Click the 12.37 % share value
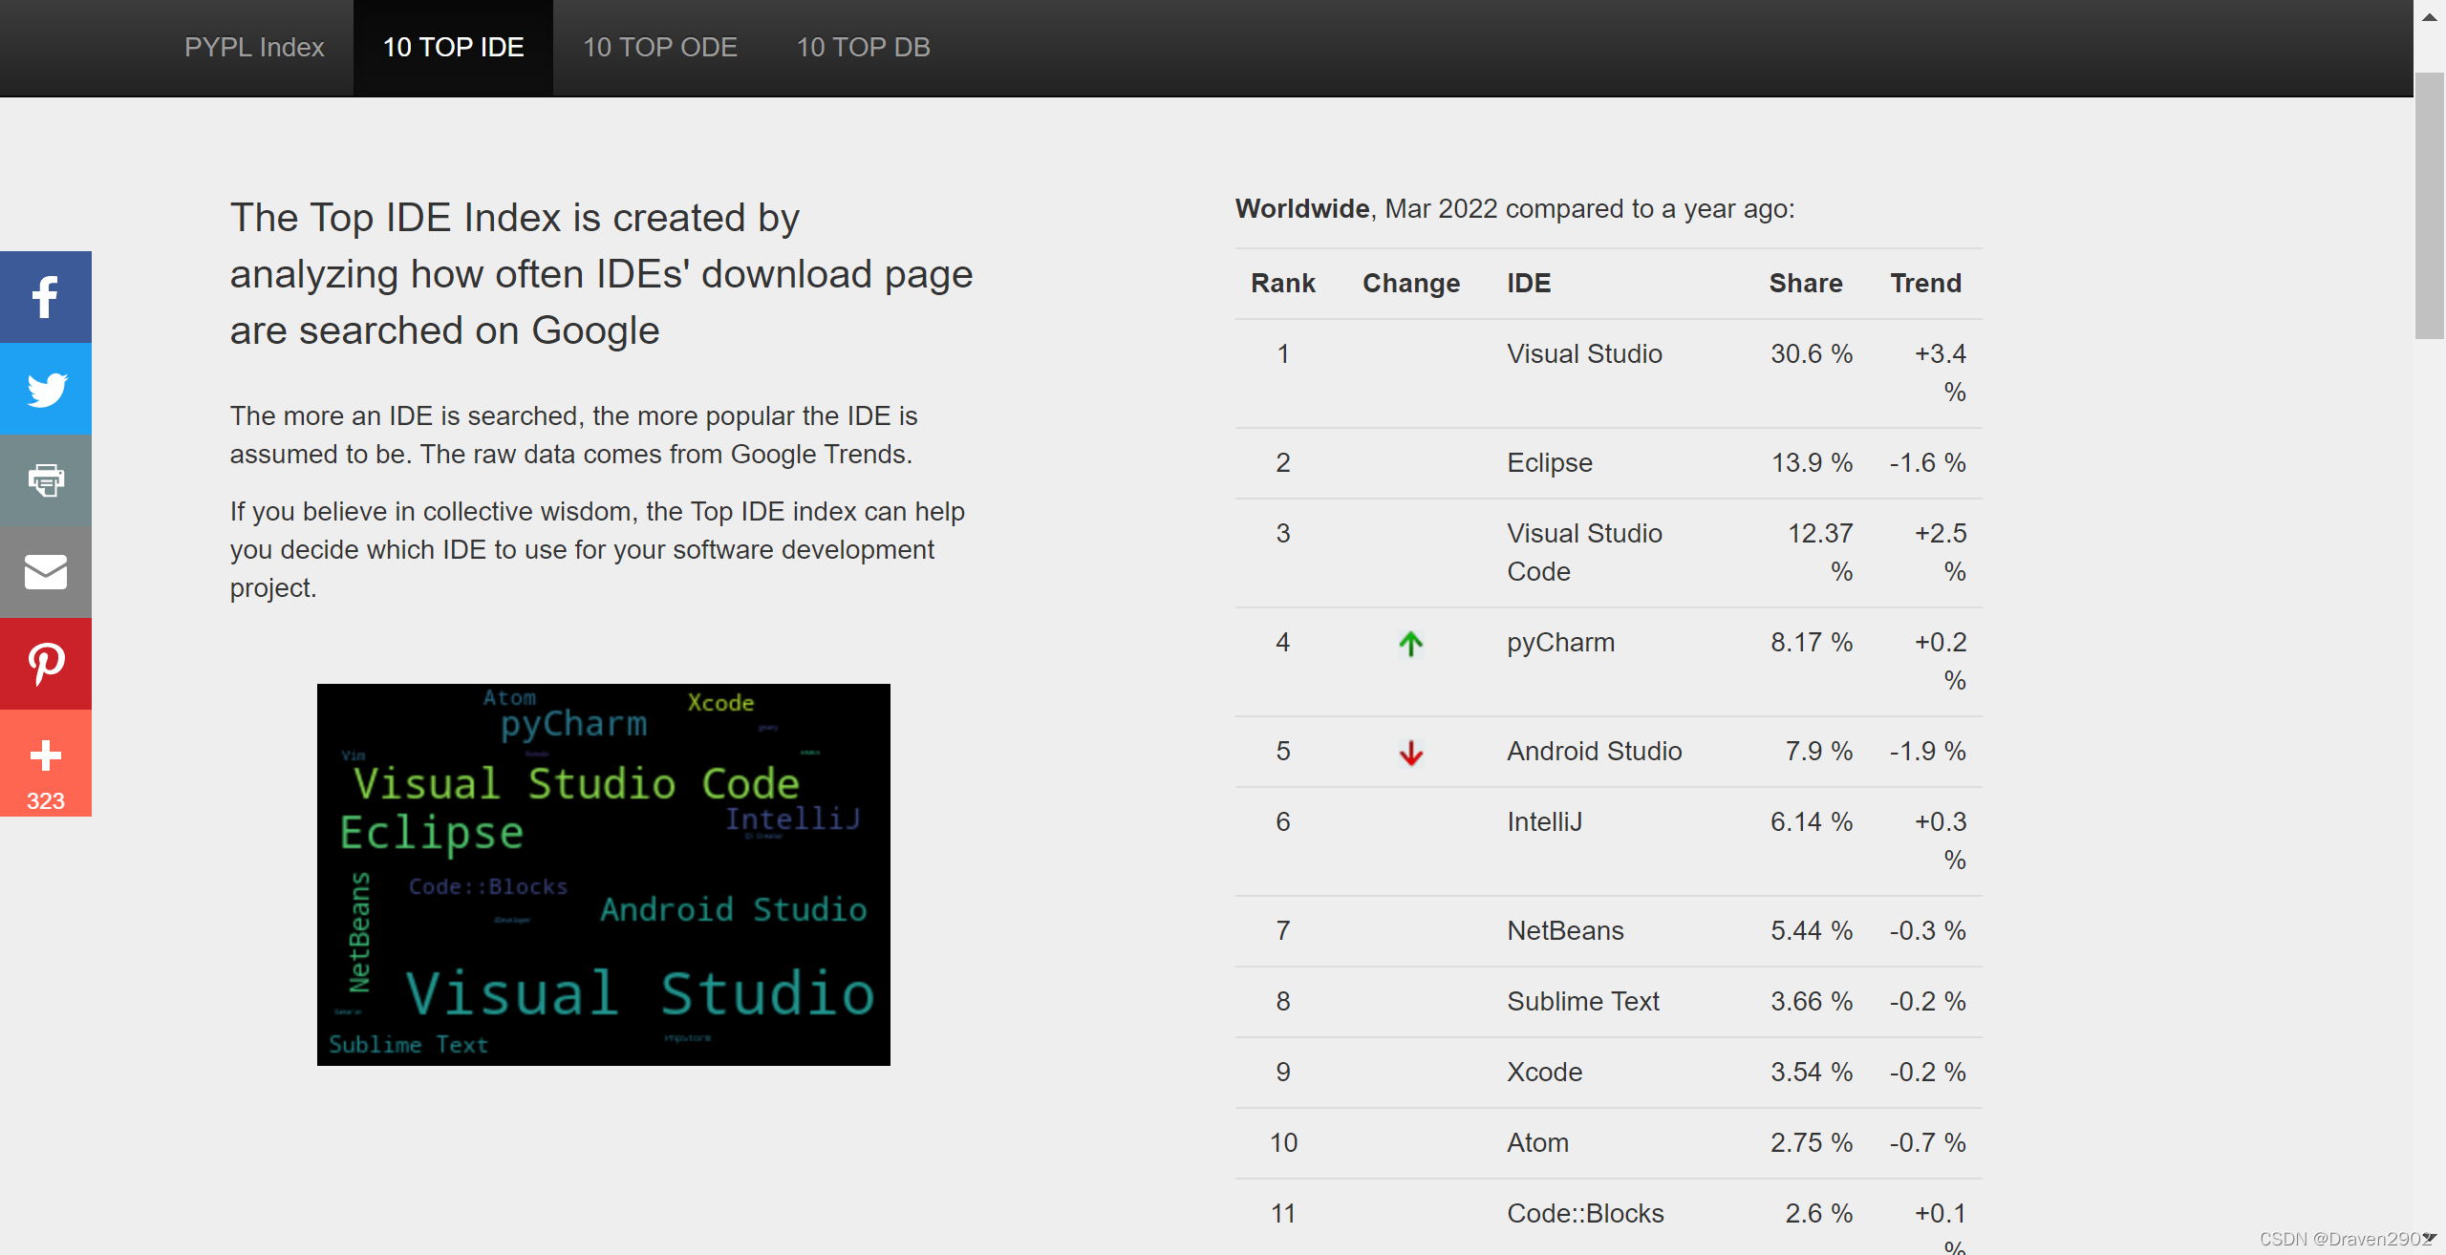Screen dimensions: 2446x1255 coord(1819,552)
